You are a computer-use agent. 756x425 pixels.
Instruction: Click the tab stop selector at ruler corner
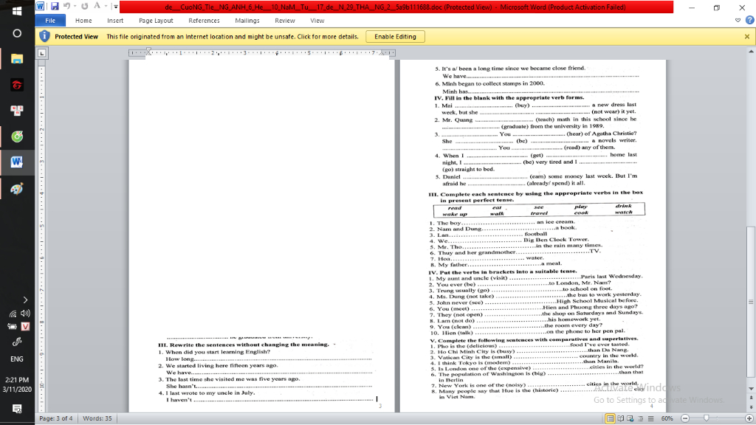[42, 53]
